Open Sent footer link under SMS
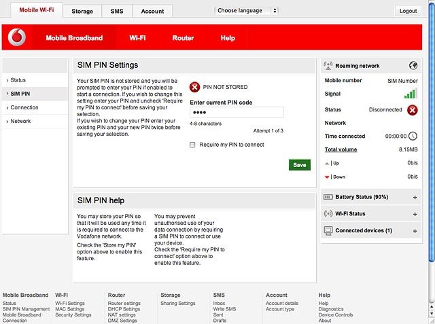Screen dimensions: 435x324 coord(218,315)
